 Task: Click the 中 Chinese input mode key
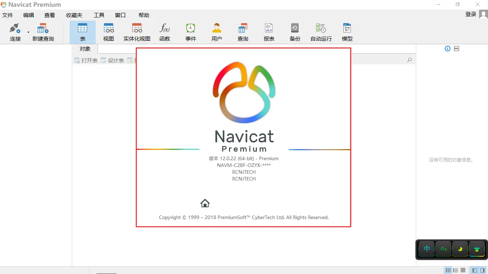click(427, 249)
